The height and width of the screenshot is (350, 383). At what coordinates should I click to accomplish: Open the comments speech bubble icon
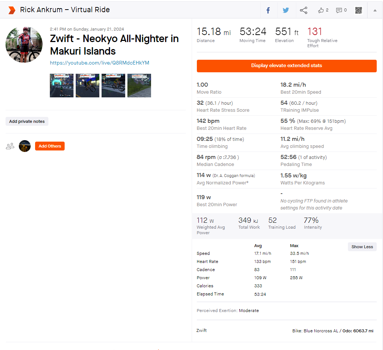[x=339, y=10]
